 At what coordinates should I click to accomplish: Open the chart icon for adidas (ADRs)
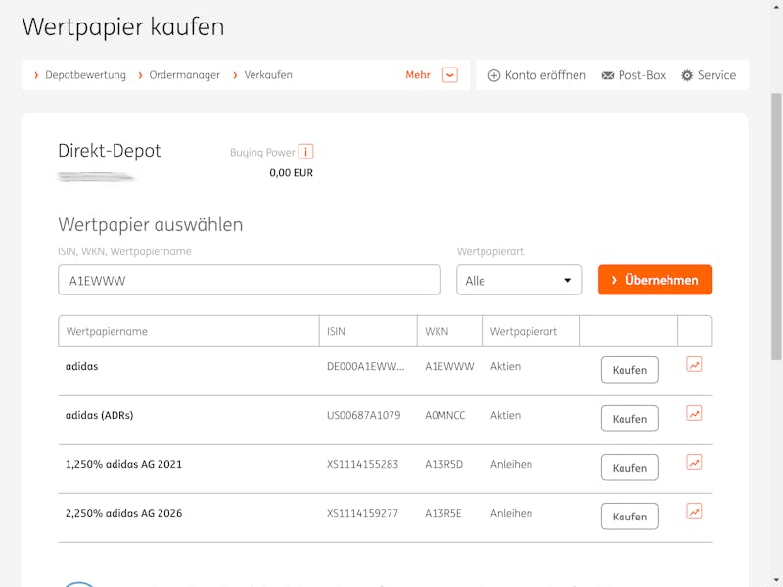point(694,413)
